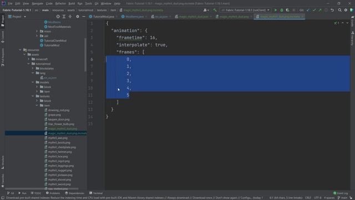Click the Git Commit checkmark icon

coord(314,10)
